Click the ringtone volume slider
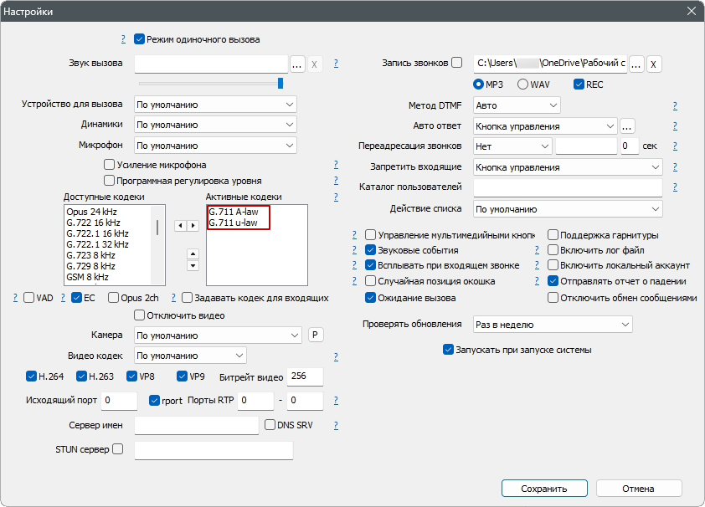 pos(211,83)
